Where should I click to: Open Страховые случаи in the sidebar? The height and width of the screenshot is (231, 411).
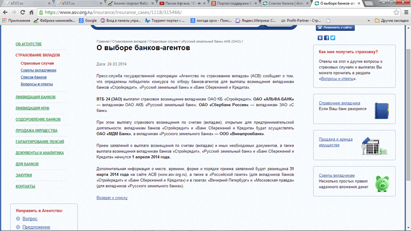pyautogui.click(x=37, y=63)
